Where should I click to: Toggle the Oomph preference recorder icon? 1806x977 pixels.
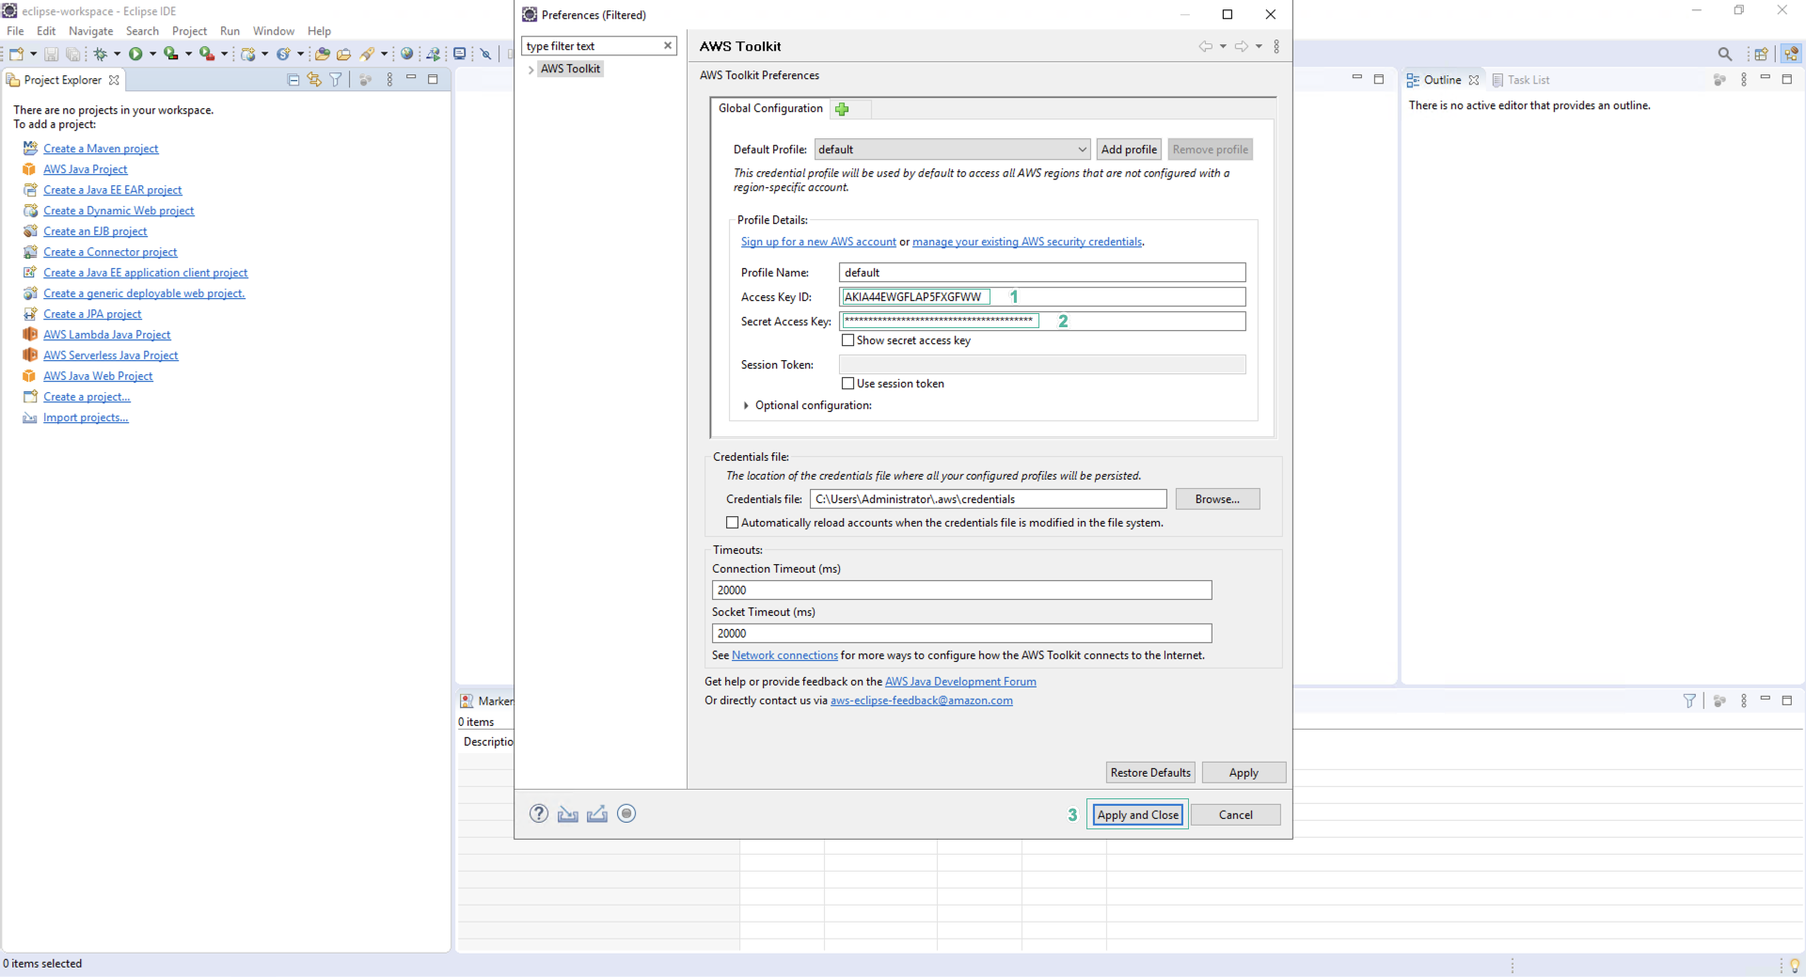(626, 813)
